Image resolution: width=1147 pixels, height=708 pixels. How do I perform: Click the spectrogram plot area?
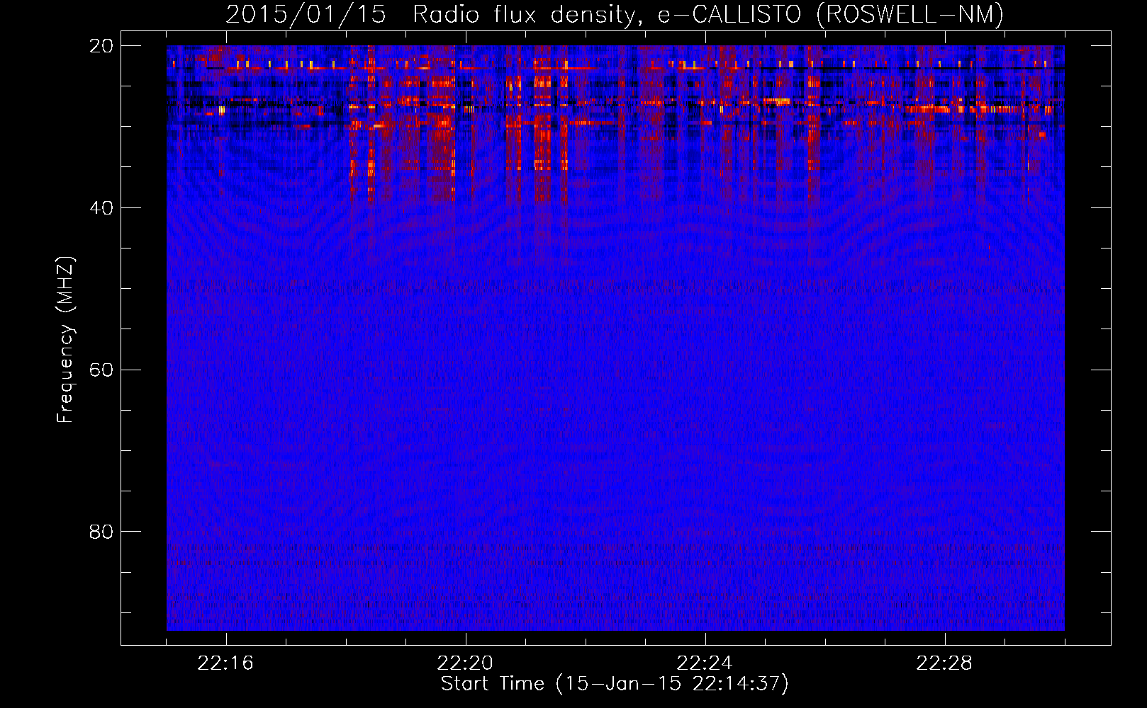coord(615,338)
